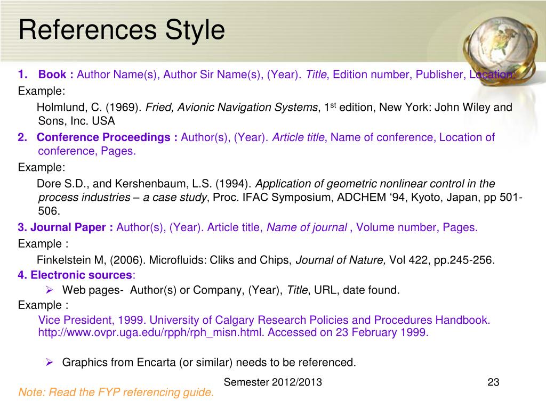Click the italic Article title text

click(x=299, y=137)
